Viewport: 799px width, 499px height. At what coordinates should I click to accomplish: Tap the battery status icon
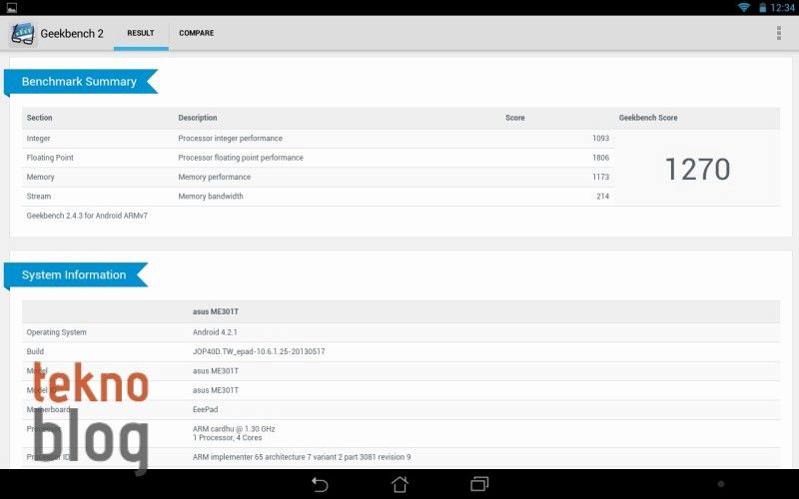coord(762,7)
